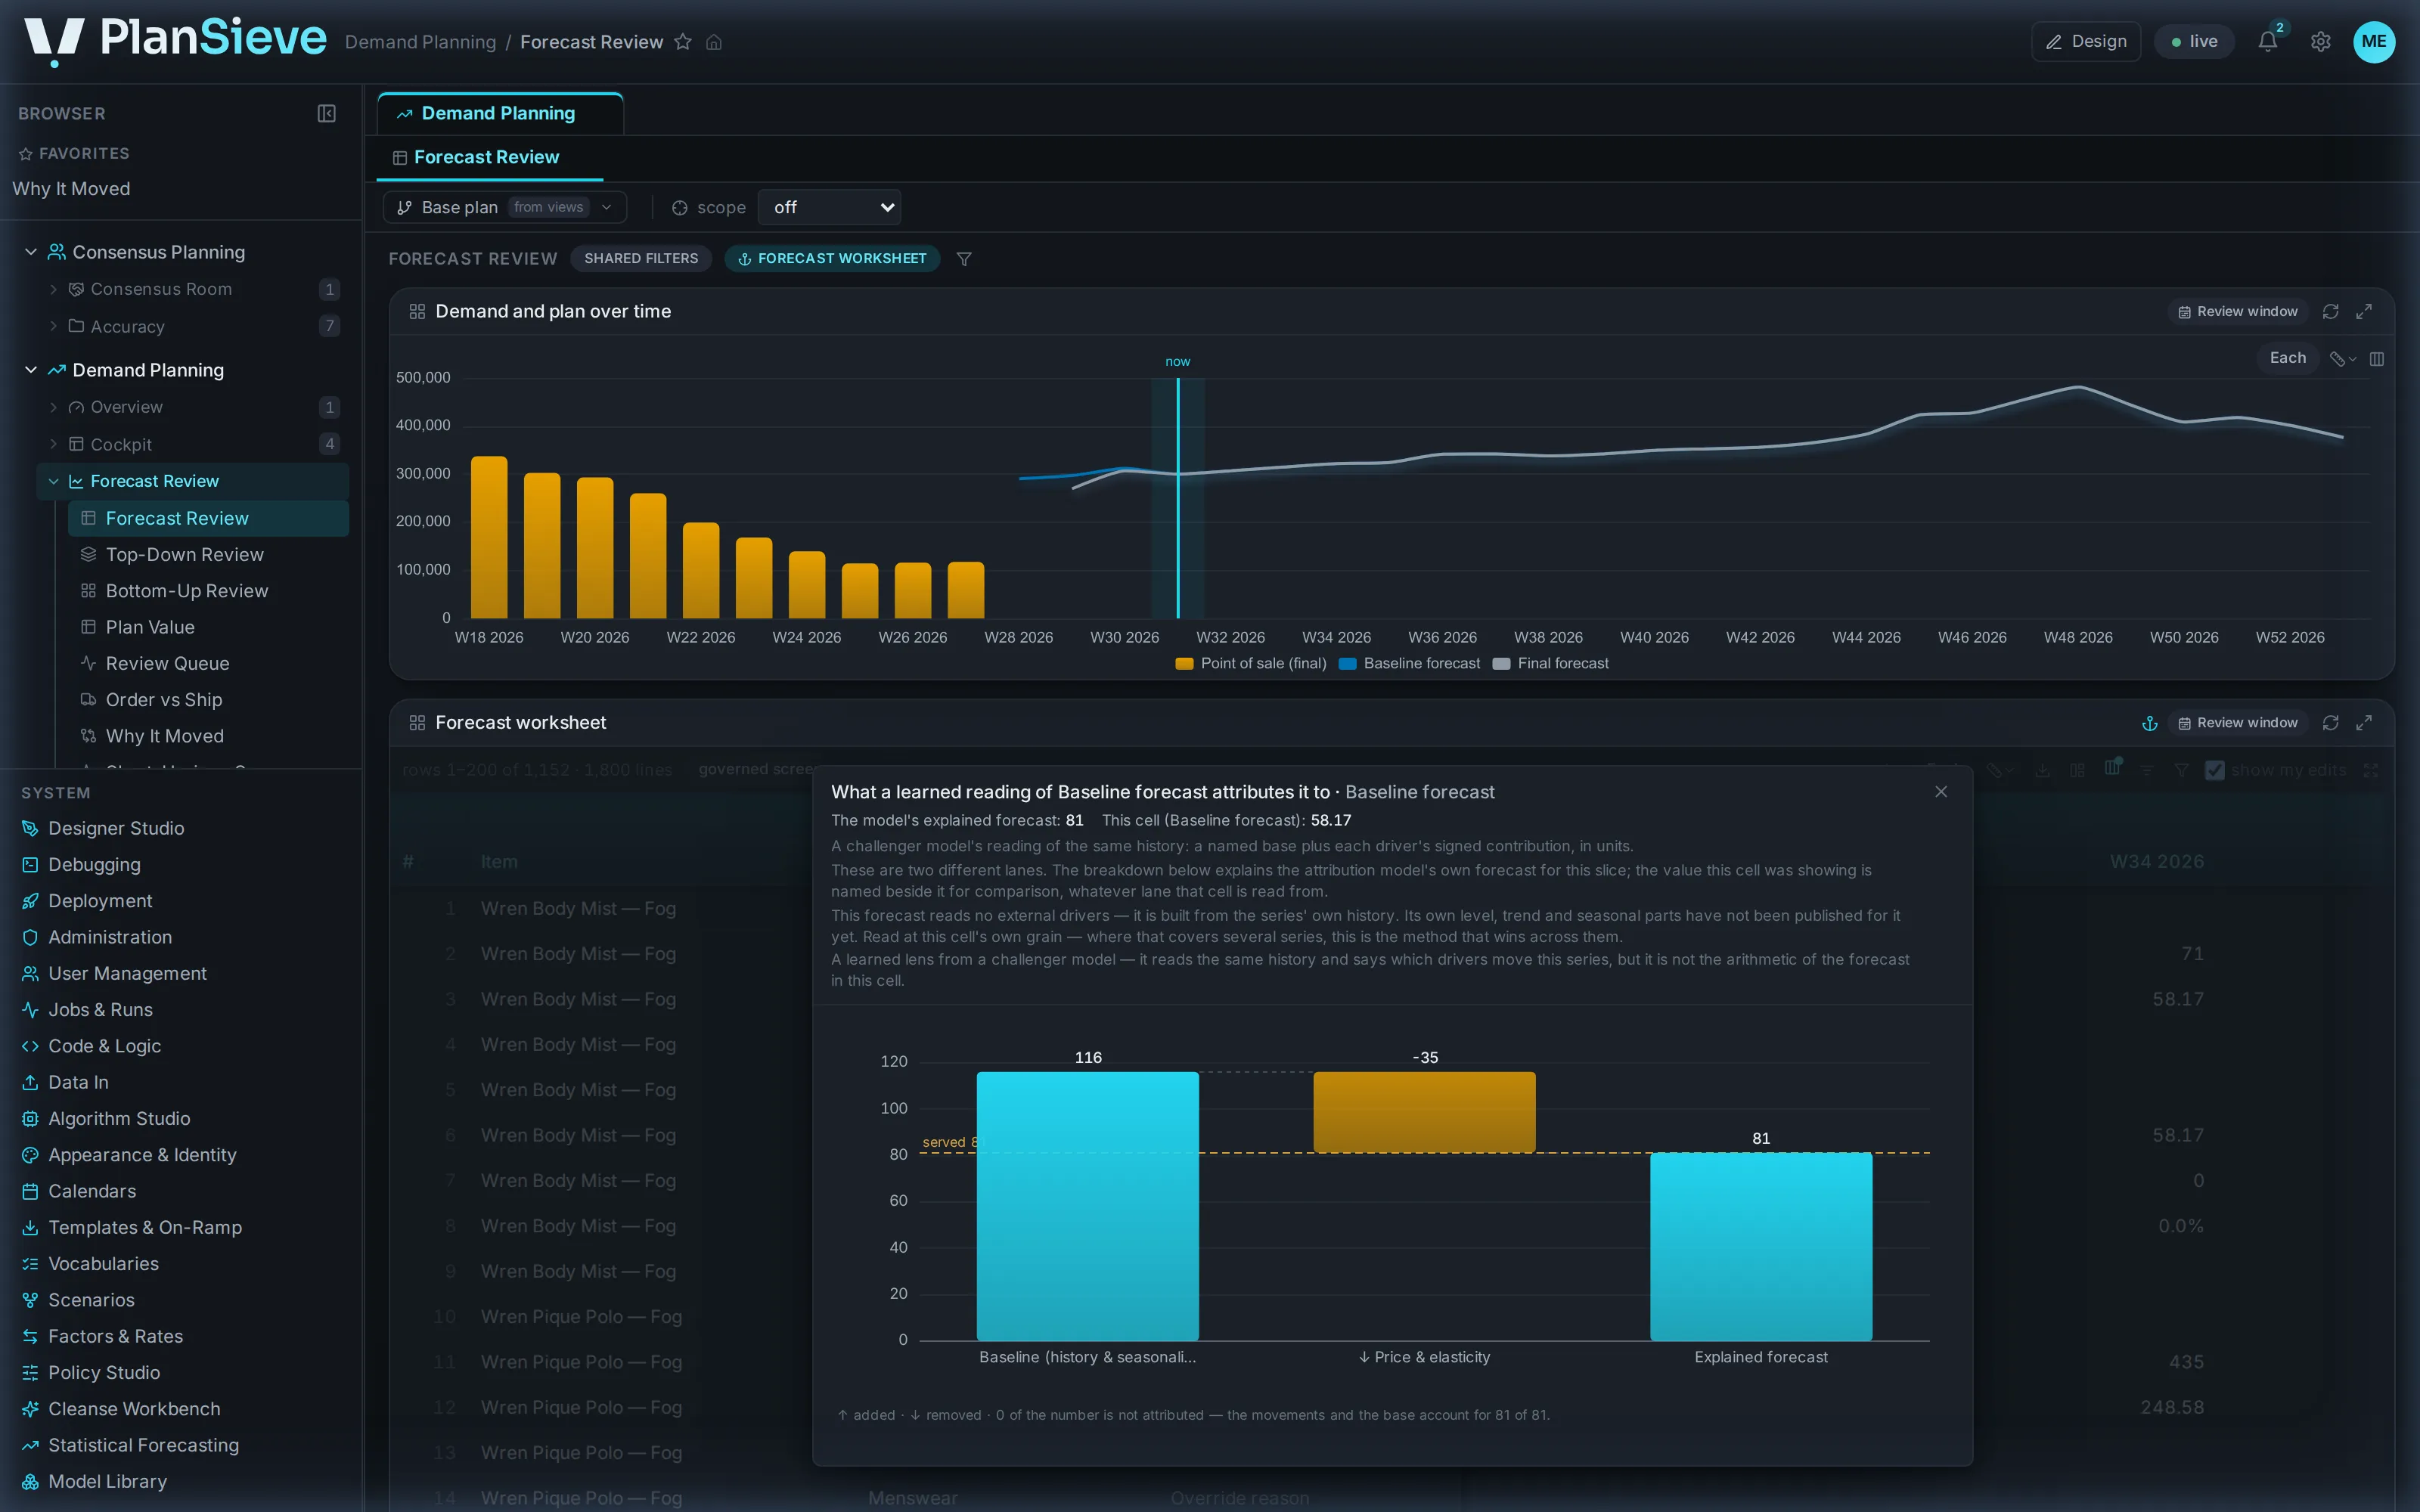This screenshot has height=1512, width=2420.
Task: Click the filter funnel beside Forecast Worksheet
Action: tap(964, 259)
